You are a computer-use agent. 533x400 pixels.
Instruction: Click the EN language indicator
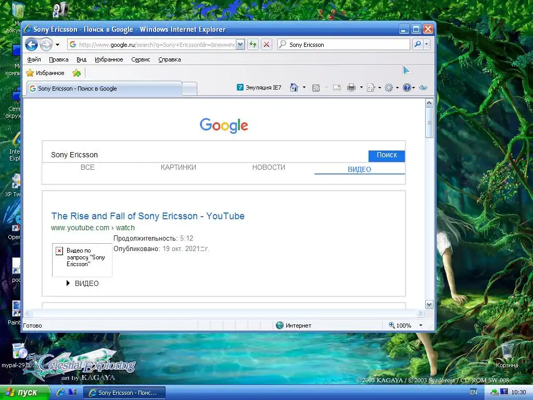point(474,392)
